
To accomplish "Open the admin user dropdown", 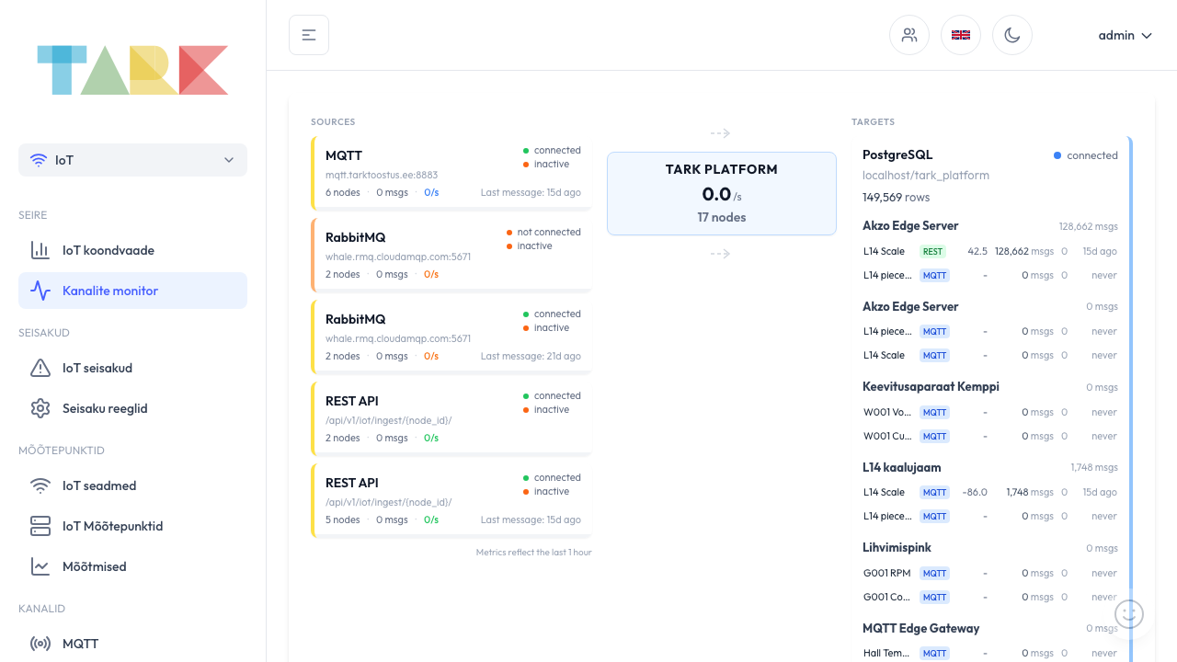I will (1125, 35).
